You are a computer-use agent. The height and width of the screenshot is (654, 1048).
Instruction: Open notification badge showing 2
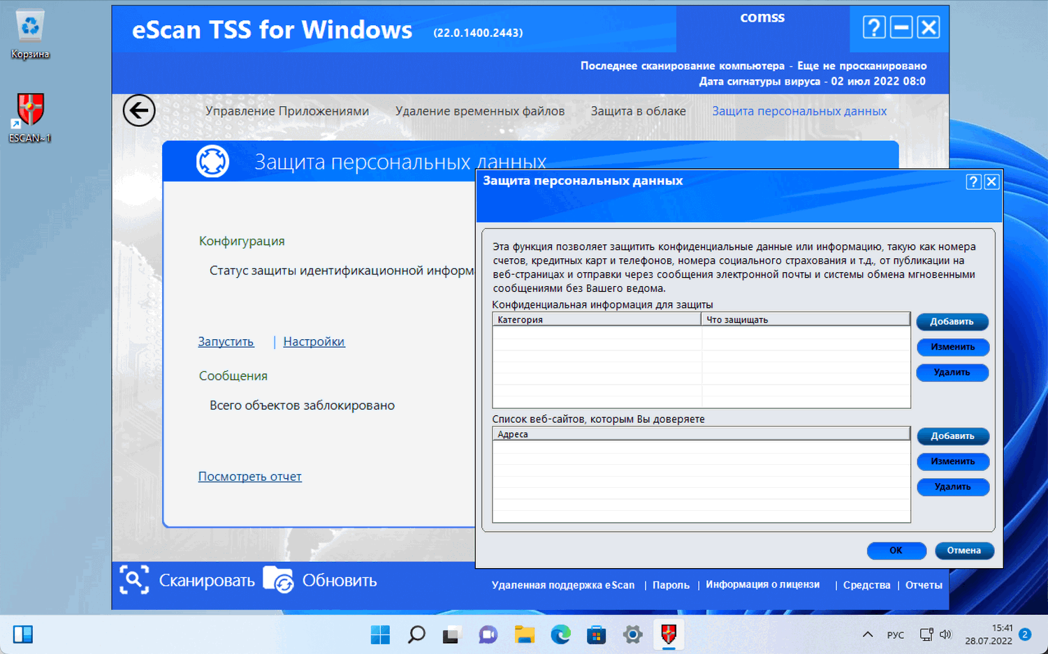point(1025,634)
